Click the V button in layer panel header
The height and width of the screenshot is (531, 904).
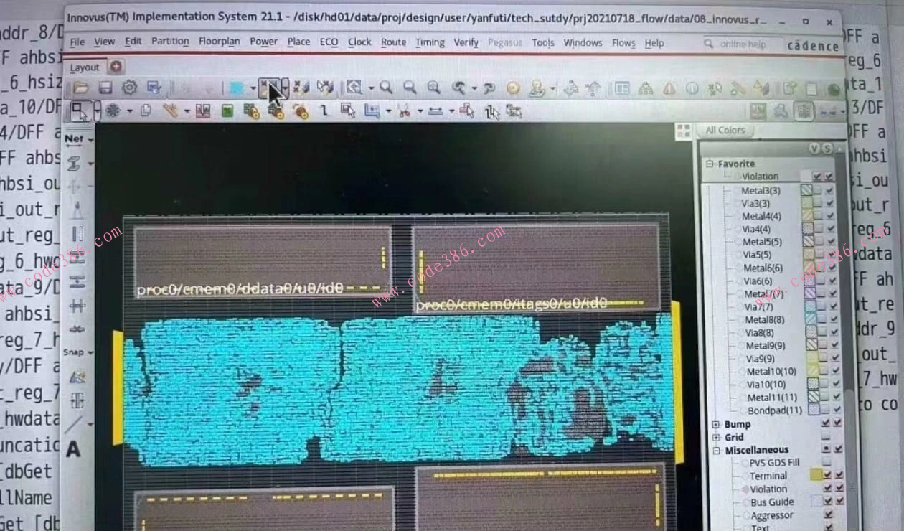[814, 149]
